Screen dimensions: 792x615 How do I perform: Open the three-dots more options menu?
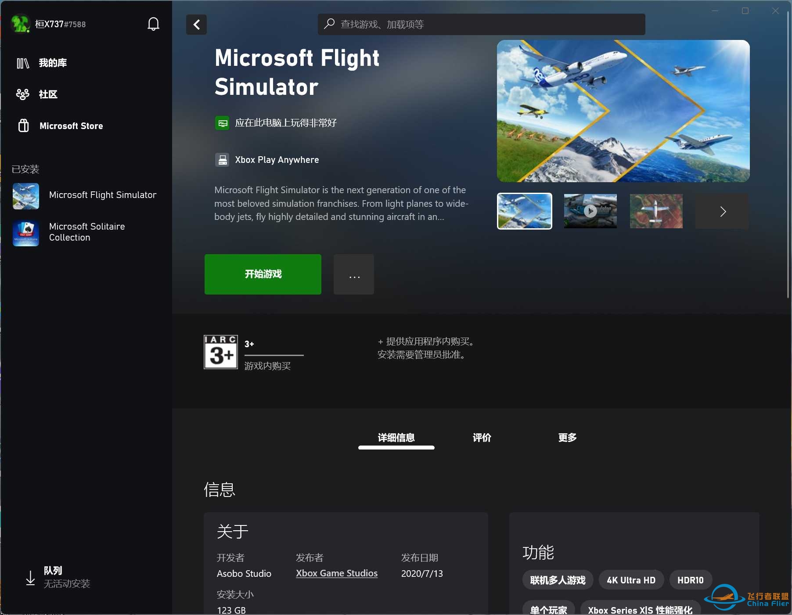354,274
